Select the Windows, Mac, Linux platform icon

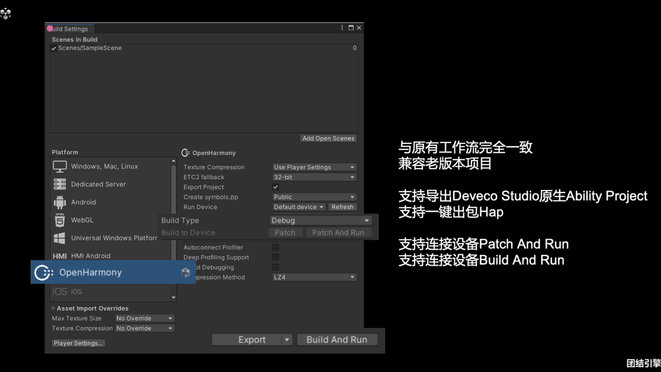pos(59,166)
